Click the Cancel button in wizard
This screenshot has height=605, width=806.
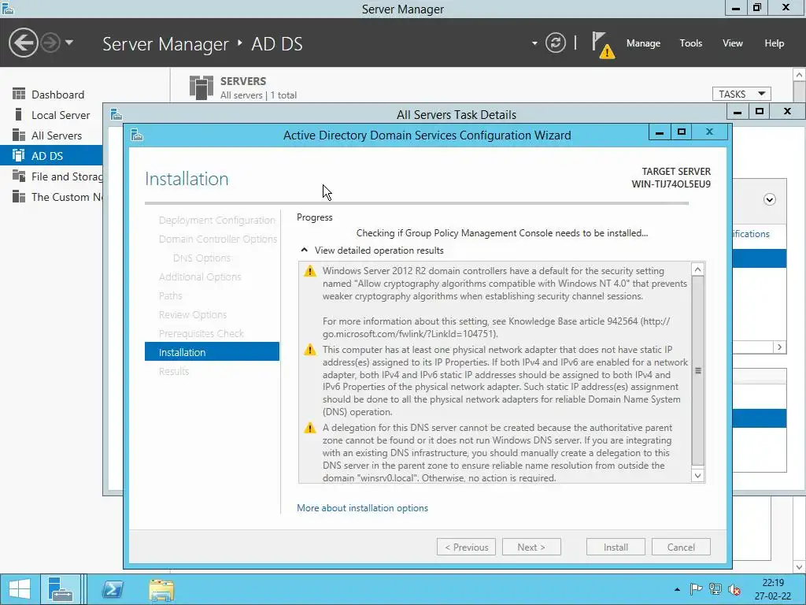[681, 547]
